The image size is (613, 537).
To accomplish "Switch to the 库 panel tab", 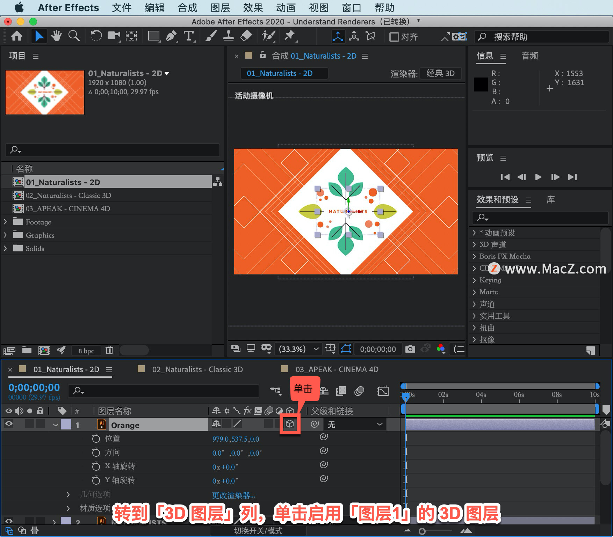I will 550,200.
